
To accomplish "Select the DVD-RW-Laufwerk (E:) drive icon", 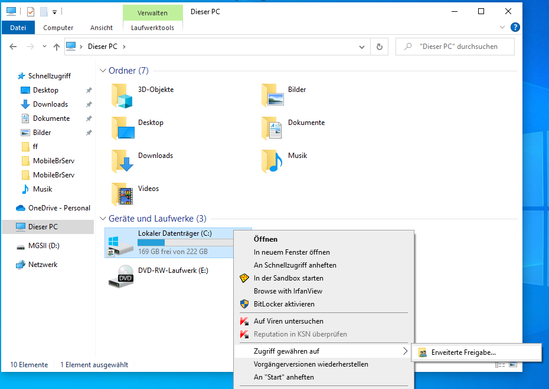I will click(121, 276).
